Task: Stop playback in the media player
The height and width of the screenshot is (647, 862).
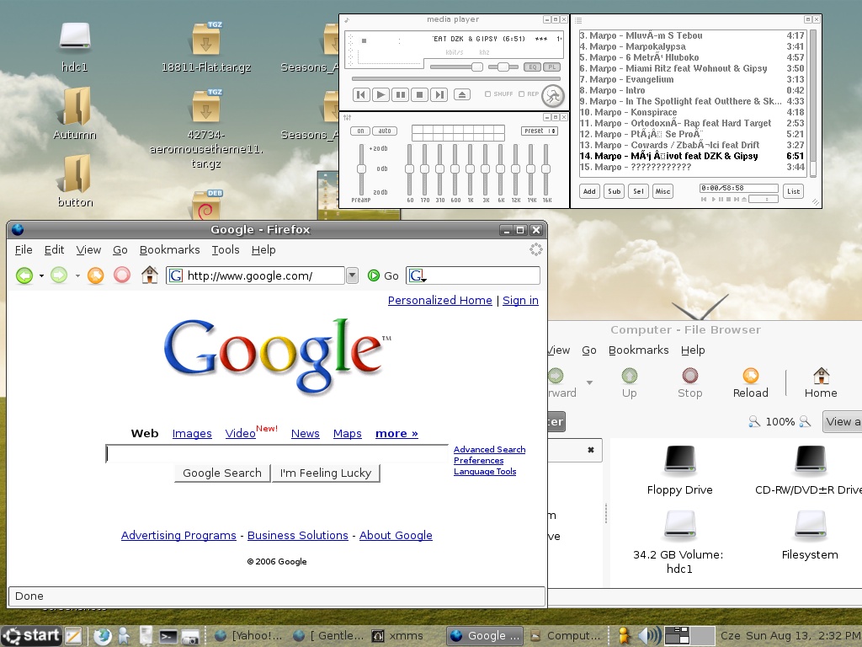Action: click(x=420, y=94)
